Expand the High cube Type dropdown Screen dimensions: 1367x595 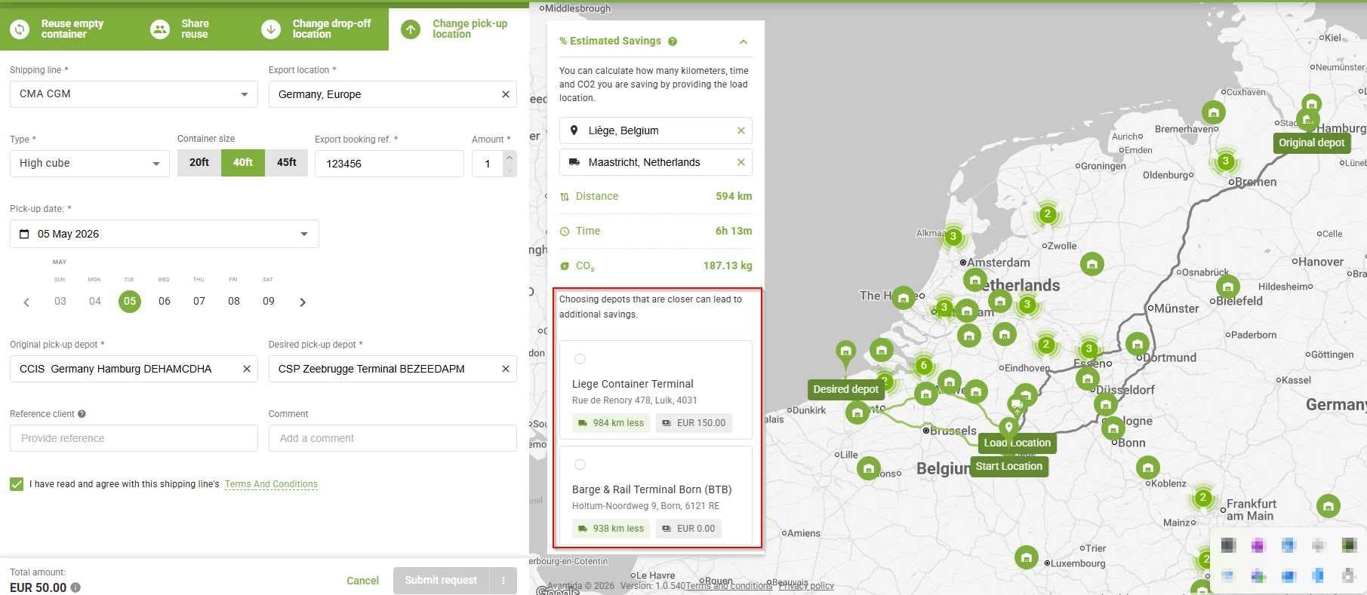point(90,164)
